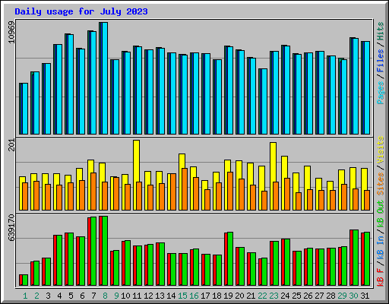The image size is (389, 304).
Task: Click the green kB bar for day 7
Action: (93, 252)
